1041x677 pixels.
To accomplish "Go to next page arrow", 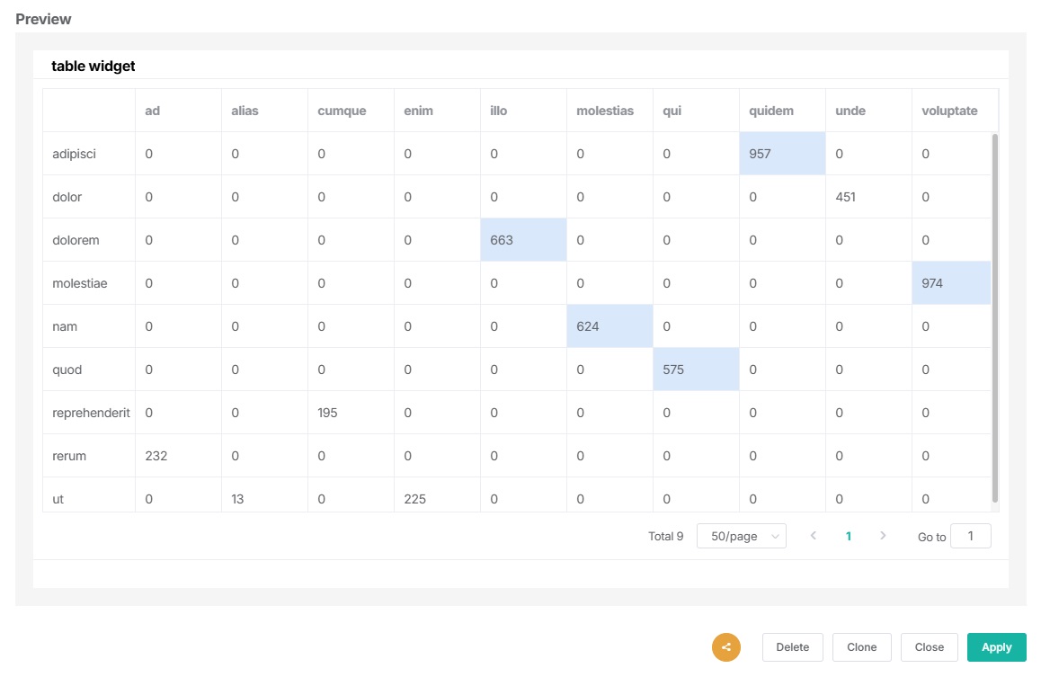I will click(x=883, y=536).
